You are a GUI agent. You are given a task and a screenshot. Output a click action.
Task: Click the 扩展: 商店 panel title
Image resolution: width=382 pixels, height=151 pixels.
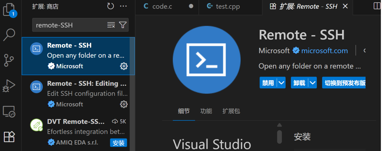click(x=45, y=6)
